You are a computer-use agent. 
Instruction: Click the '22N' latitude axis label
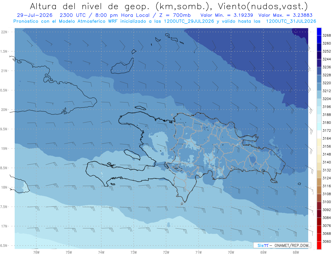pyautogui.click(x=4, y=32)
